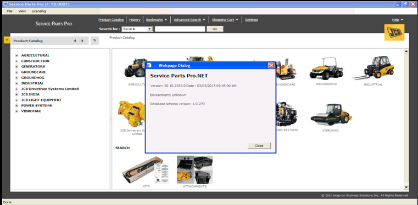Open the Licensing menu

click(38, 11)
